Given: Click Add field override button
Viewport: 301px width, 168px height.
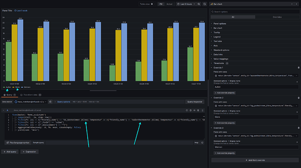Looking at the screenshot, I should [255, 160].
